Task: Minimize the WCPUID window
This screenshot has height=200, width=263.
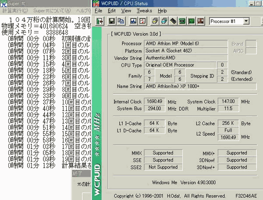Action: (x=252, y=4)
